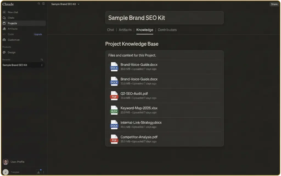Collapse sidebar with the panel toggle icon
The image size is (281, 176).
[x=44, y=4]
